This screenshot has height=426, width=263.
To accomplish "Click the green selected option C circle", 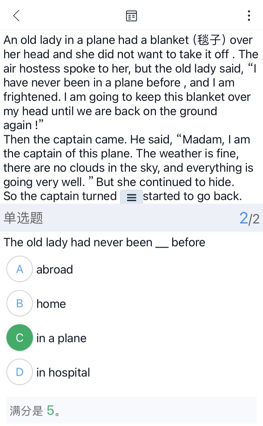I will (x=20, y=338).
